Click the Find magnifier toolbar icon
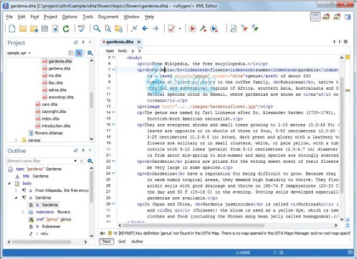357x259 pixels. [x=97, y=29]
